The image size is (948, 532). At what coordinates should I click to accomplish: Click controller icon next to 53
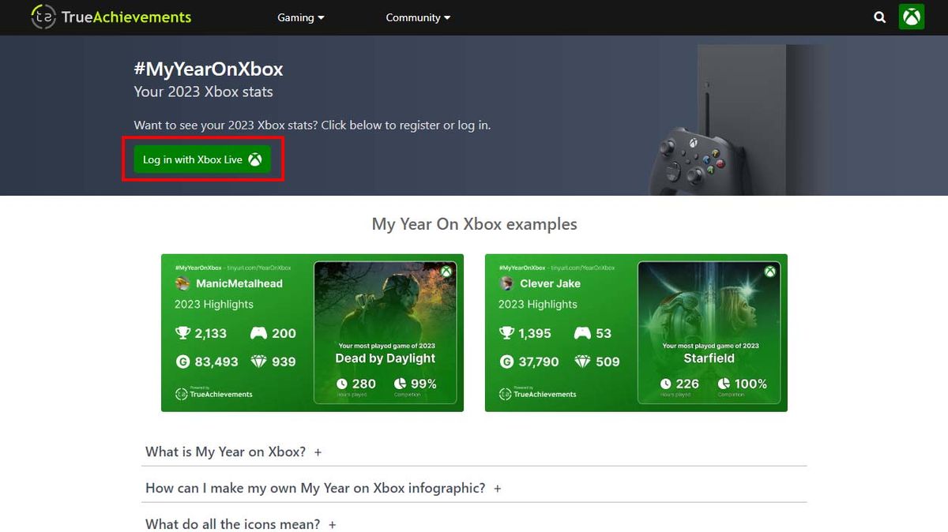582,333
